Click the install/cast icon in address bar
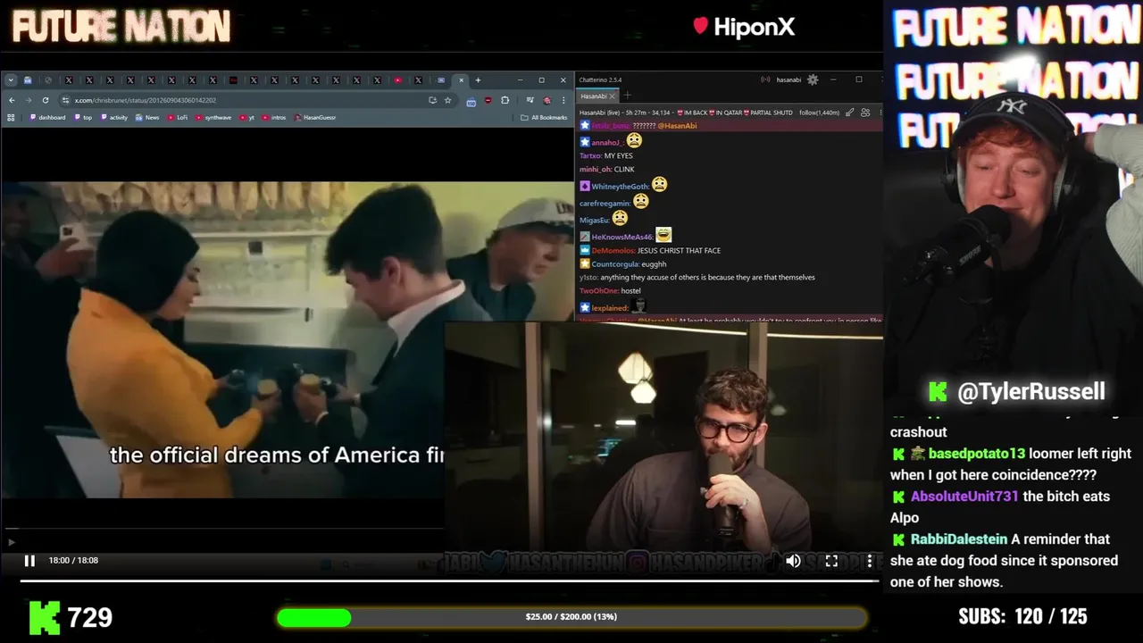The height and width of the screenshot is (643, 1143). pyautogui.click(x=432, y=100)
